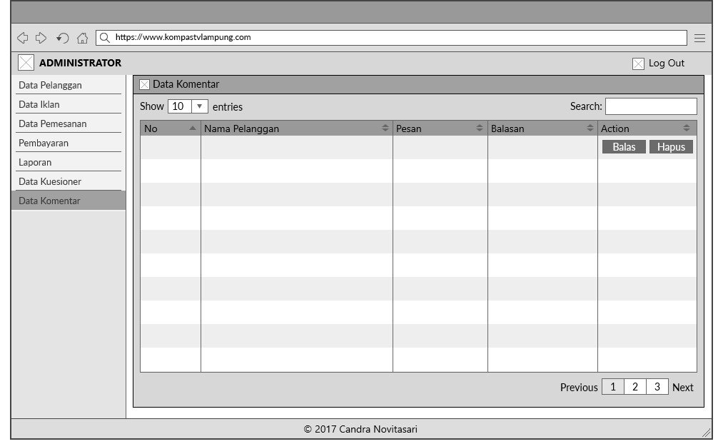
Task: Sort table by the No column arrow
Action: [192, 128]
